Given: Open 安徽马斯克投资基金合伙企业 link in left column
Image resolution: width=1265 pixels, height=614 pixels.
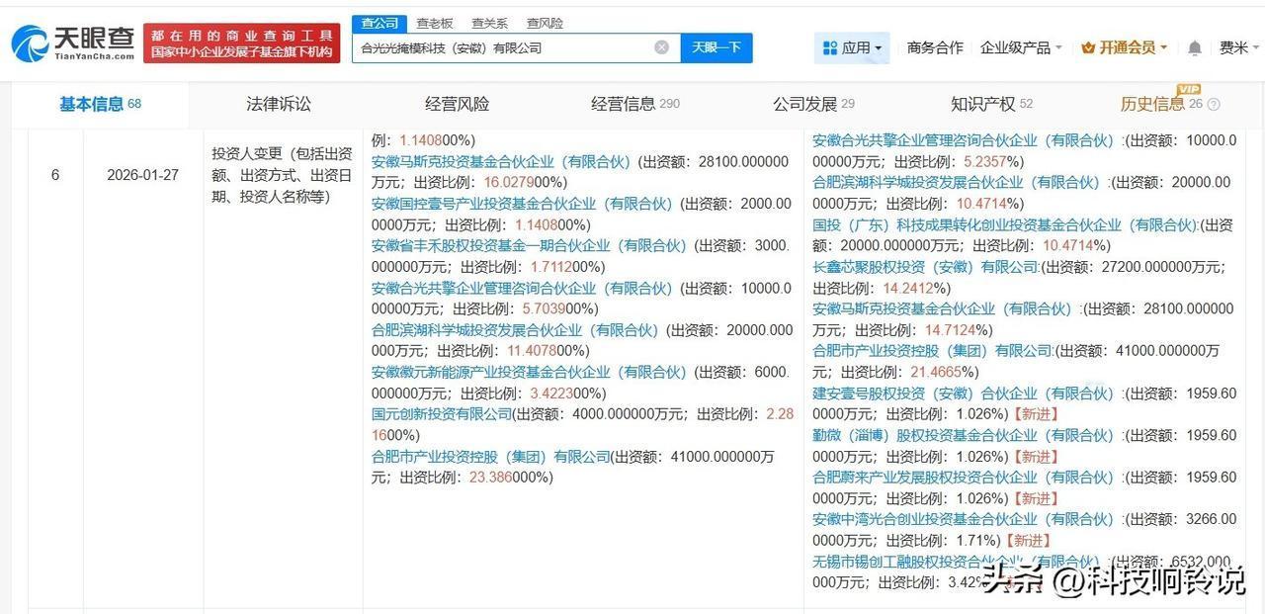Looking at the screenshot, I should click(502, 161).
